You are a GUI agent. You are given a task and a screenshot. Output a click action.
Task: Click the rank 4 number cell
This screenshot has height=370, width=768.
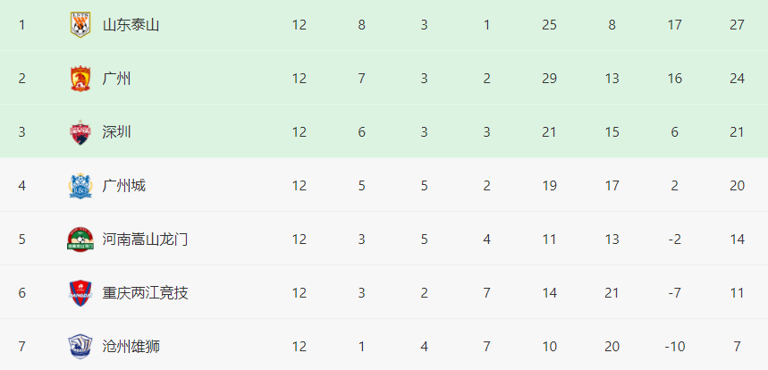coord(22,186)
